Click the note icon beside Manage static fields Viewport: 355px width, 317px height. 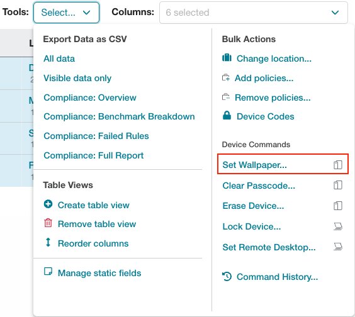(48, 271)
